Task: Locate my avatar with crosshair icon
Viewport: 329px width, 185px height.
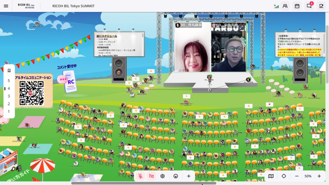Action: (x=284, y=176)
